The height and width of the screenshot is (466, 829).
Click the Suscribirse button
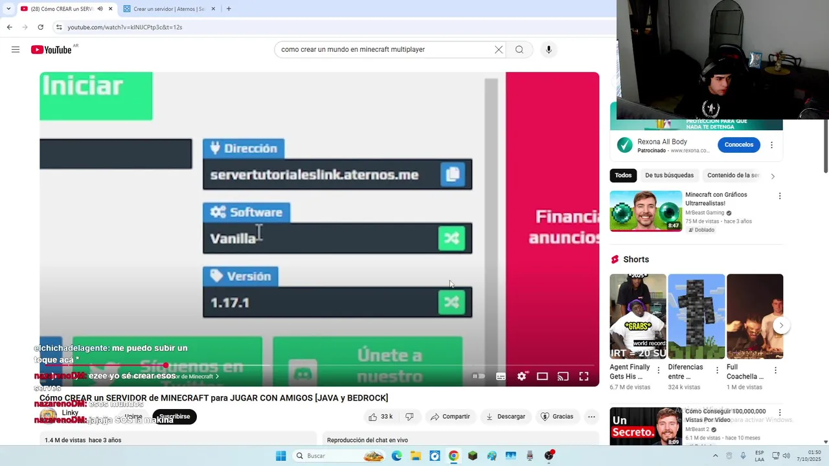[x=174, y=417]
